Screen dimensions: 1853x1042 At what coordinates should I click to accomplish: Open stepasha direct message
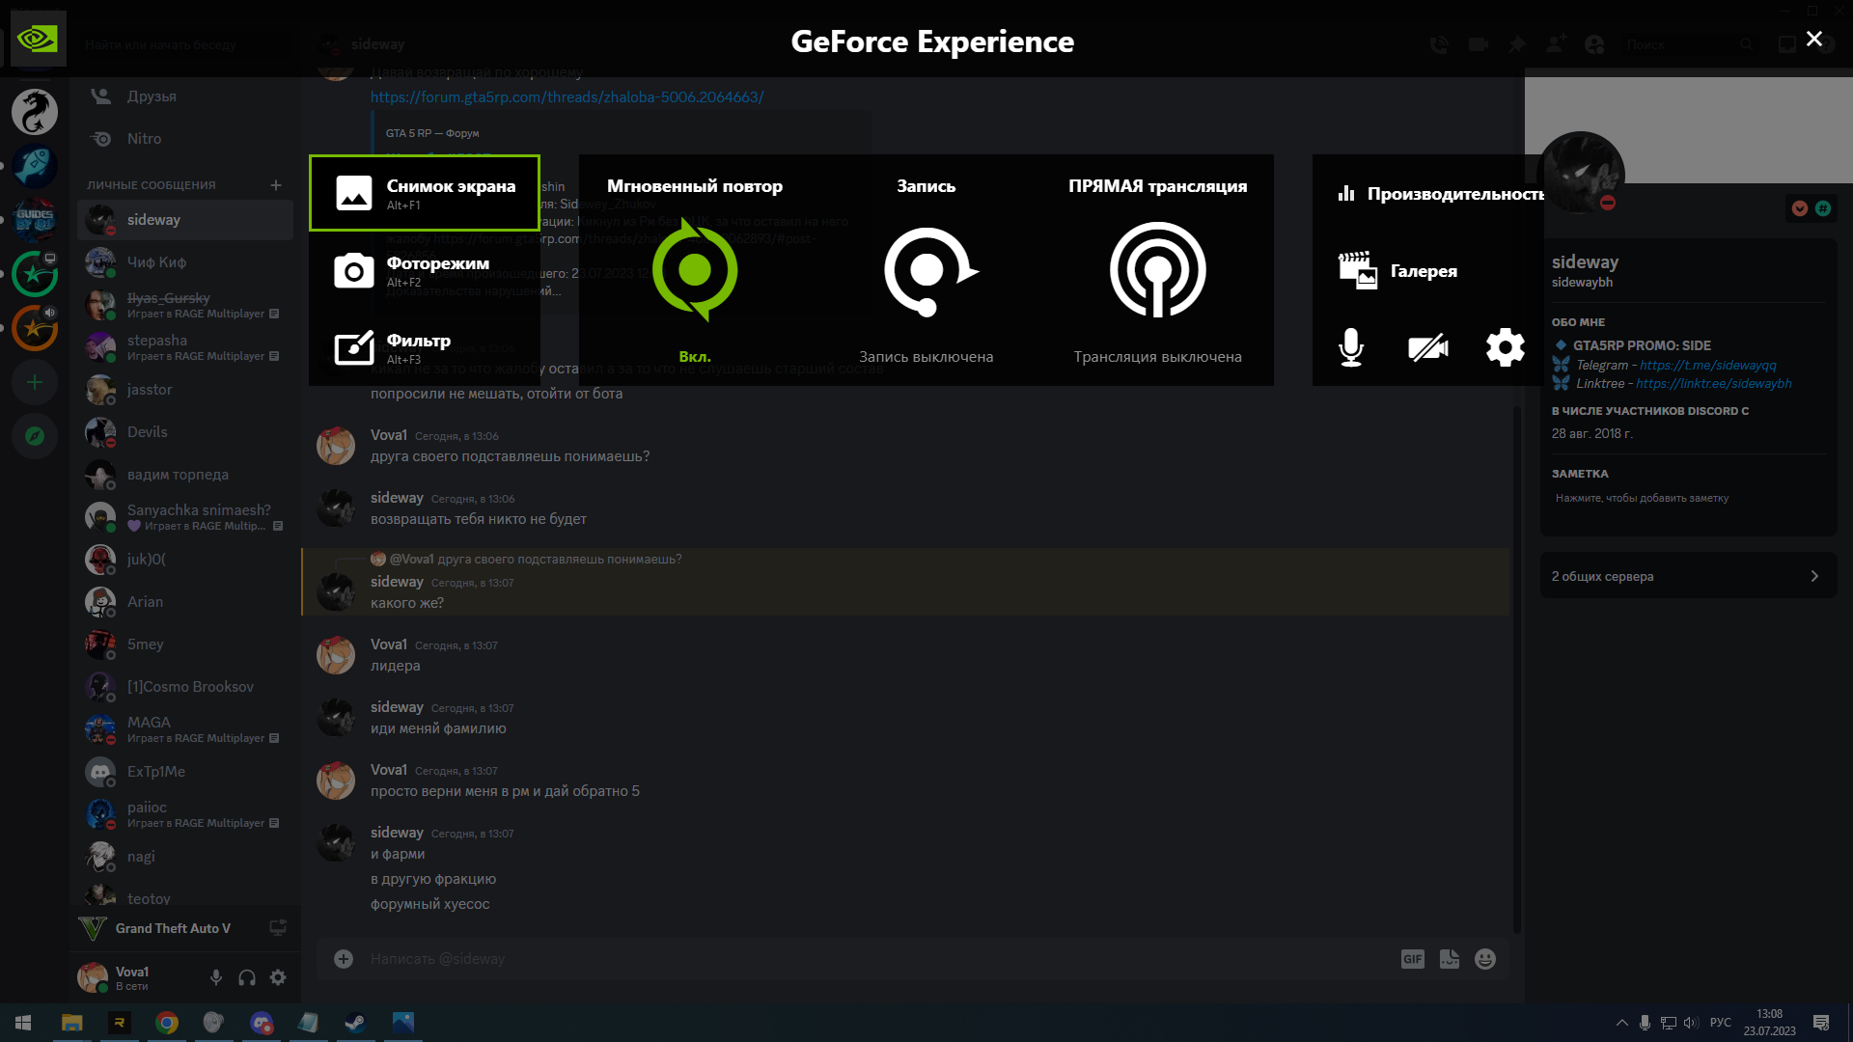pyautogui.click(x=185, y=347)
